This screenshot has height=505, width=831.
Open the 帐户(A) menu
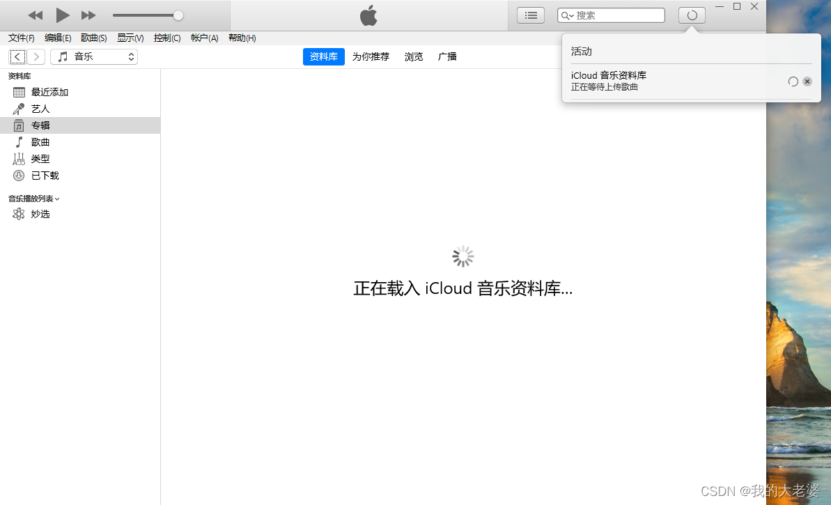(205, 38)
